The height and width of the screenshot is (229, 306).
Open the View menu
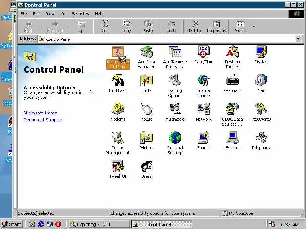pyautogui.click(x=50, y=14)
